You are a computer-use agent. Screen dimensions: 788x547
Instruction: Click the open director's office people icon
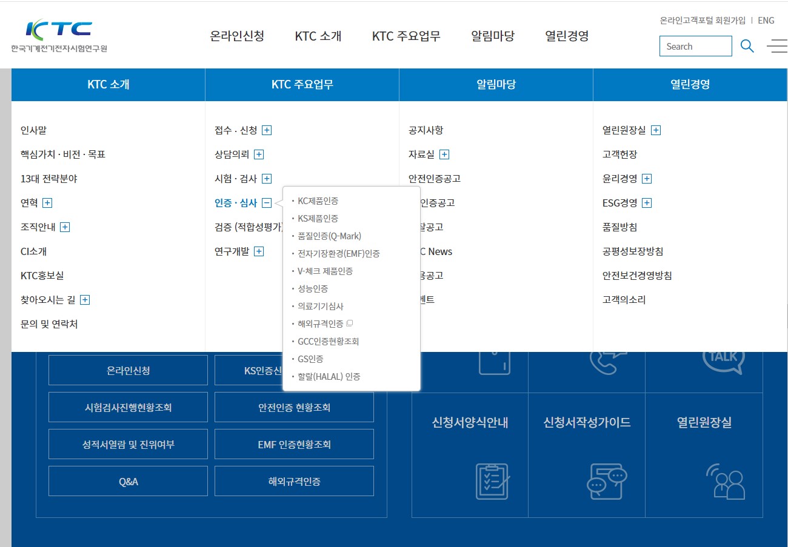(726, 481)
